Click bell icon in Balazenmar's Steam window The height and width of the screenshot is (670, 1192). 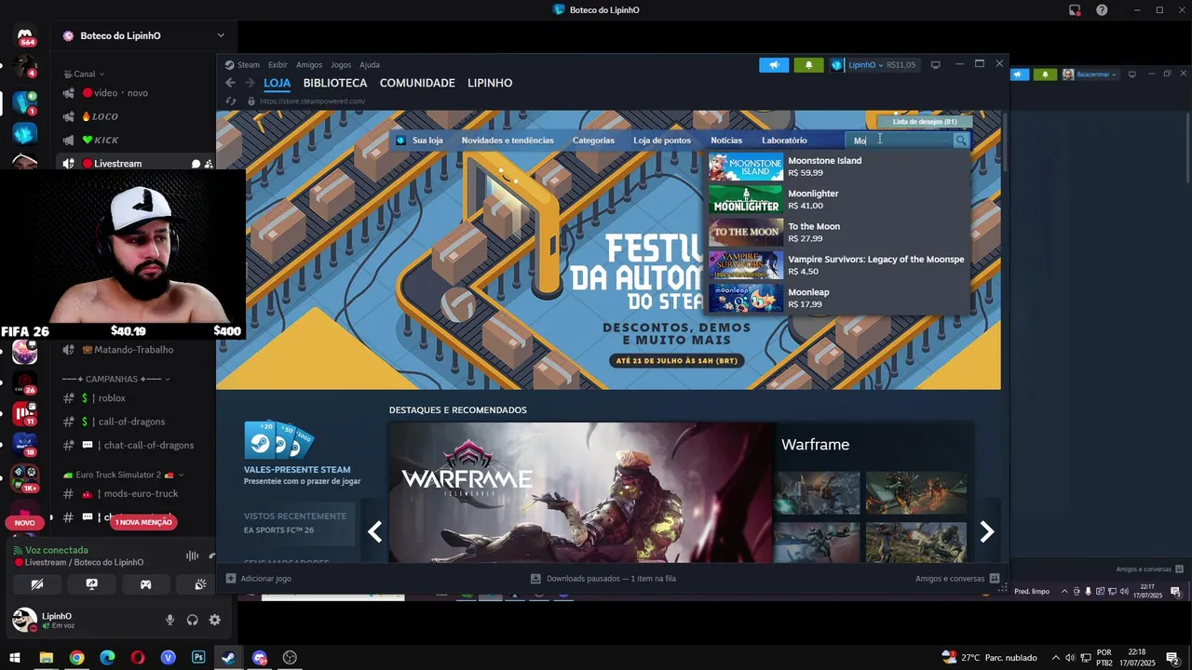pos(1045,74)
